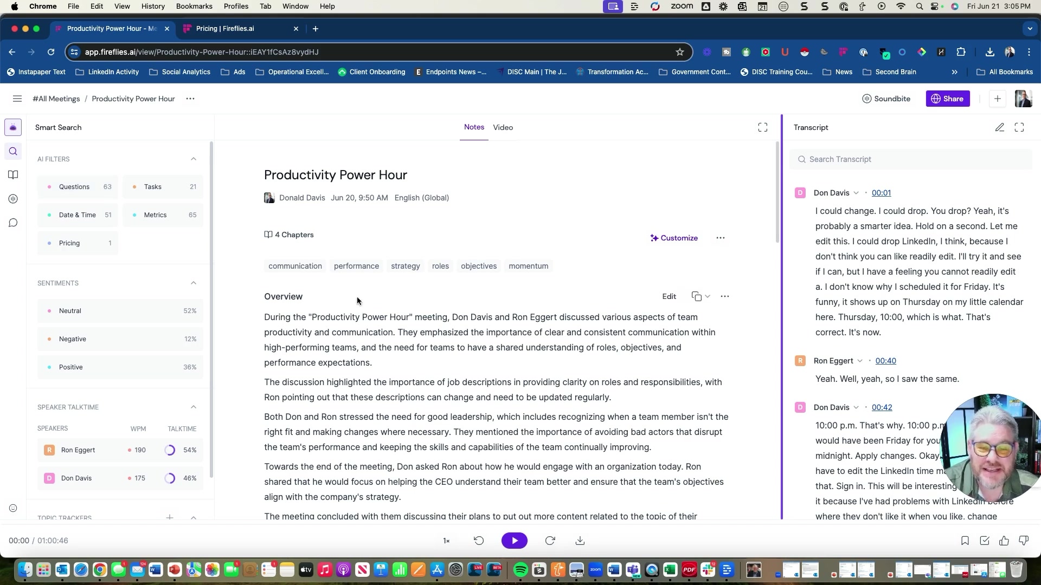Skip forward with the forward arrow icon
The height and width of the screenshot is (585, 1041).
pyautogui.click(x=550, y=541)
